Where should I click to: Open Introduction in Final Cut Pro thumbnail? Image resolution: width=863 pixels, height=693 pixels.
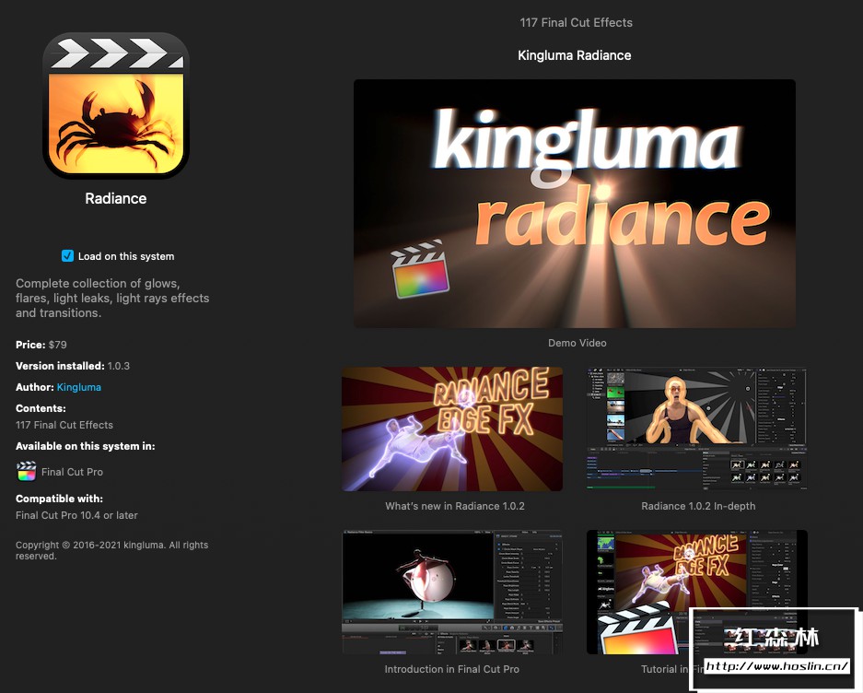452,593
